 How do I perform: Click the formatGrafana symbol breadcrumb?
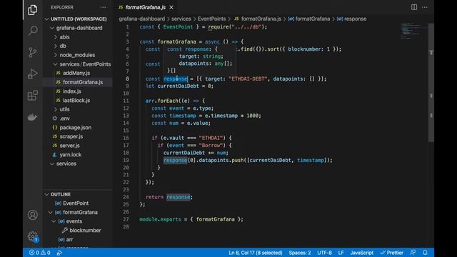[x=309, y=19]
